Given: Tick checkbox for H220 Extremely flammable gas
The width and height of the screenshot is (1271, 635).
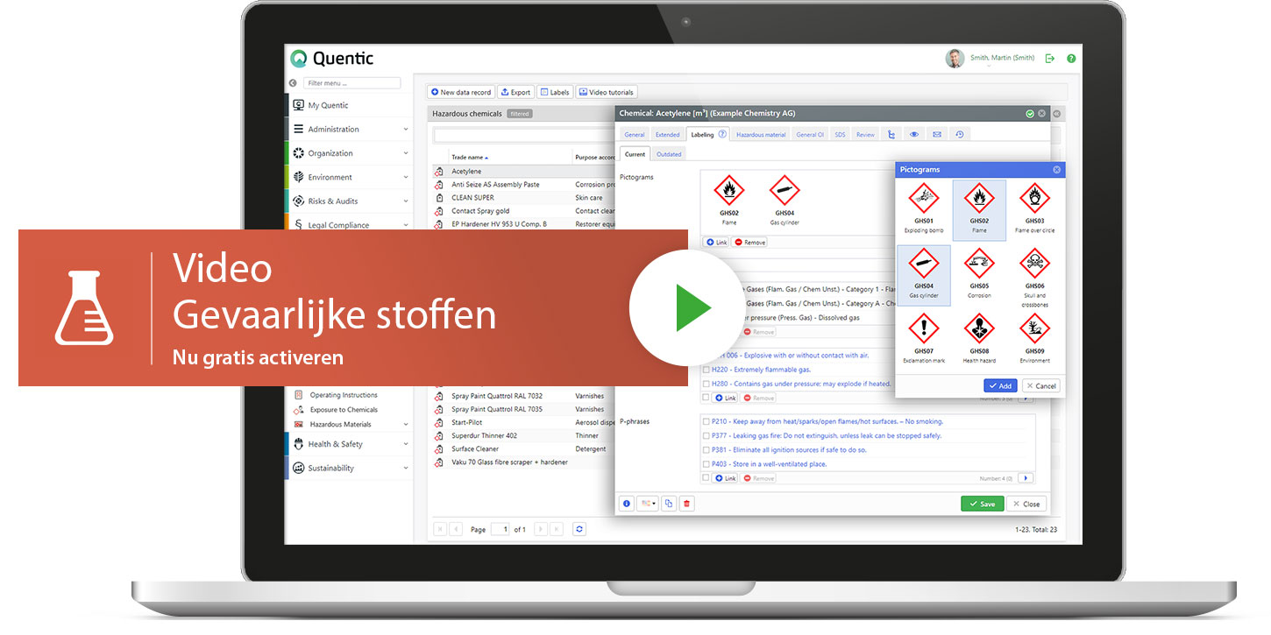Looking at the screenshot, I should (x=706, y=370).
